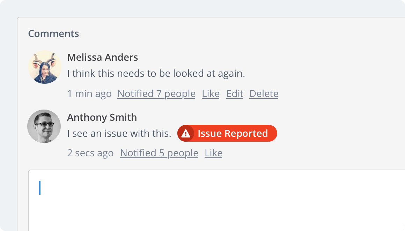Click the Anthony Smith author name
405x231 pixels.
point(102,118)
